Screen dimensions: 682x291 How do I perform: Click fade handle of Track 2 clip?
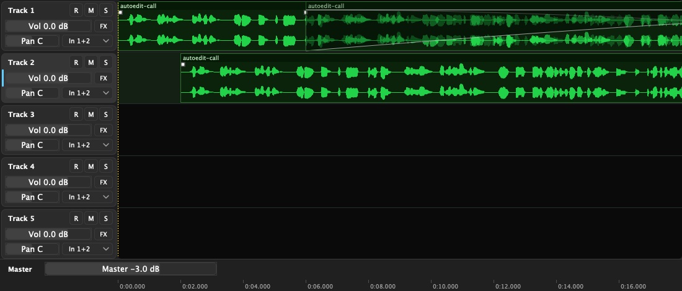click(183, 64)
